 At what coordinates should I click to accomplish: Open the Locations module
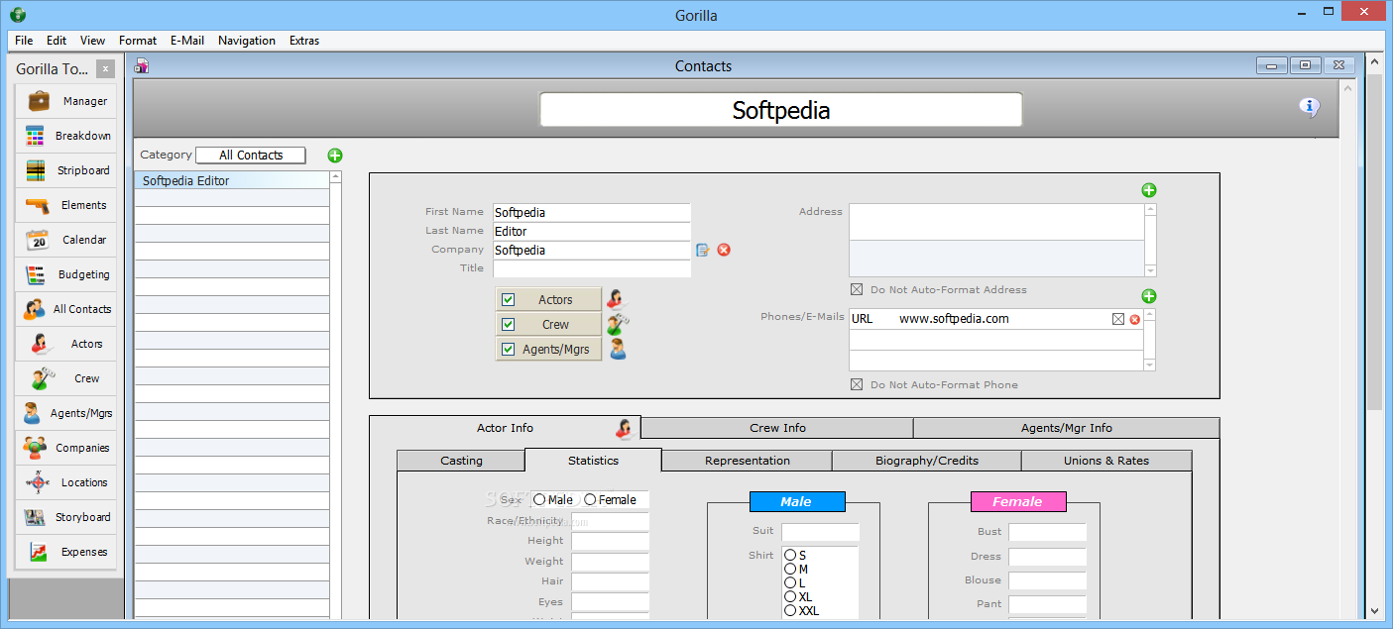coord(66,482)
